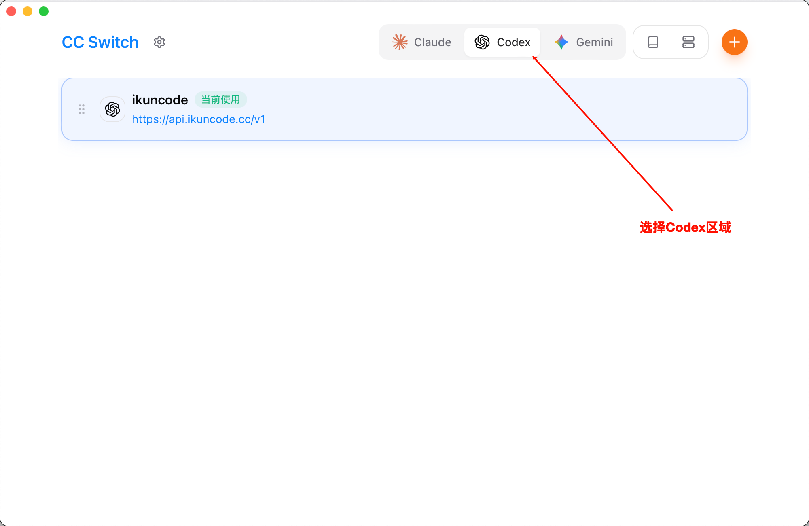Open settings via the gear icon
The width and height of the screenshot is (809, 526).
159,42
